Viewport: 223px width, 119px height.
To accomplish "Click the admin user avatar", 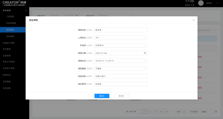I will pyautogui.click(x=201, y=3).
